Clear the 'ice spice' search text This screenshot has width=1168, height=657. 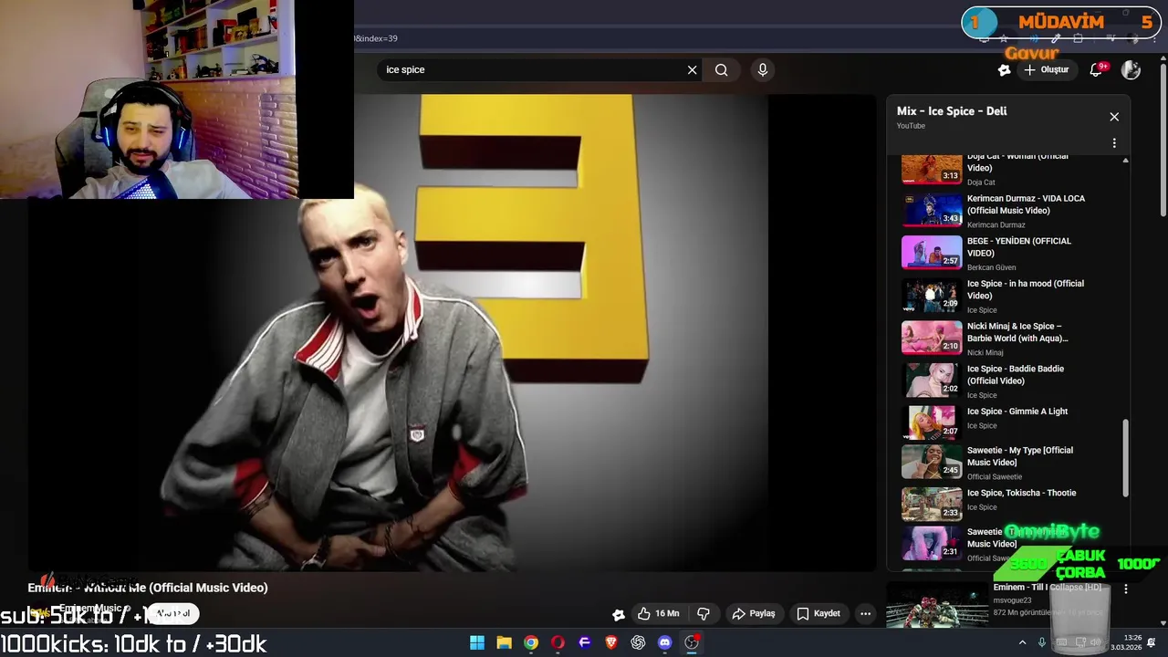point(692,69)
